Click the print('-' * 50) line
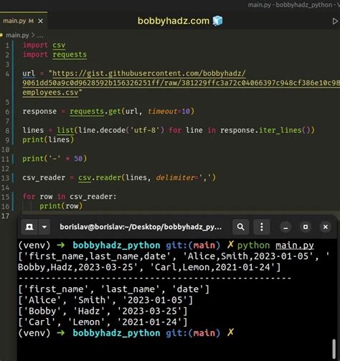The height and width of the screenshot is (361, 340). click(55, 159)
